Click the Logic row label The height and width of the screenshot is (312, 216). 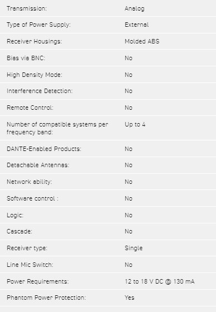[15, 215]
